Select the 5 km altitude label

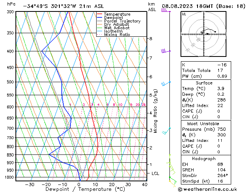151,95
